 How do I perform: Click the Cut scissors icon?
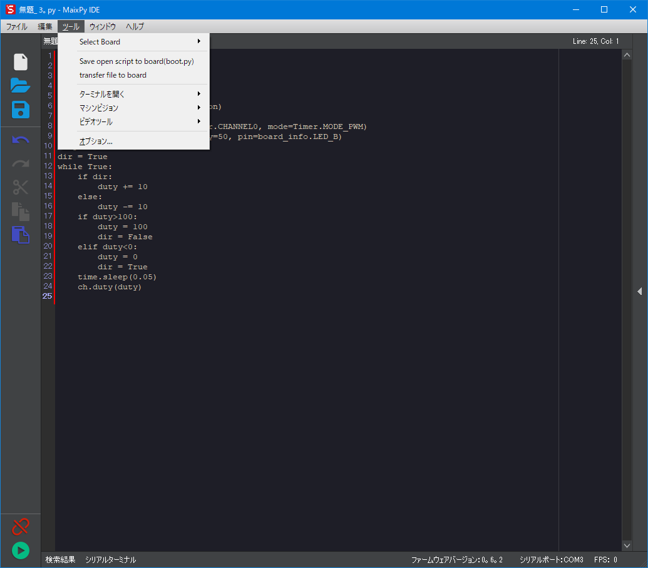click(x=21, y=187)
